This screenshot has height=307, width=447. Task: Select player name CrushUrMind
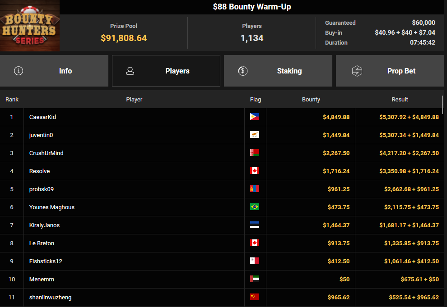point(46,153)
